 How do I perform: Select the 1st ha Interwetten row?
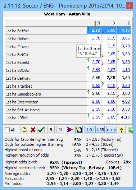point(68,102)
